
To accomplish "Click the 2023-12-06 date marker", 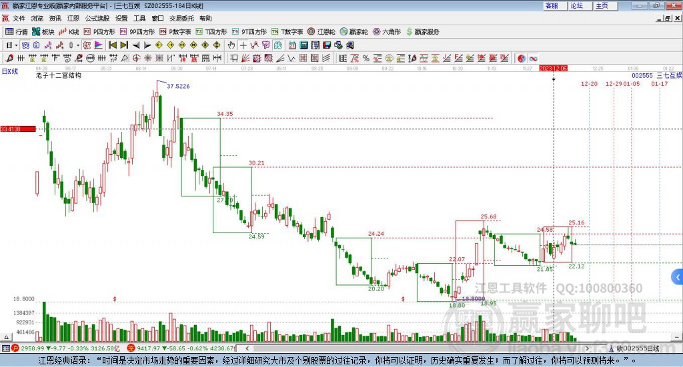I will point(553,69).
